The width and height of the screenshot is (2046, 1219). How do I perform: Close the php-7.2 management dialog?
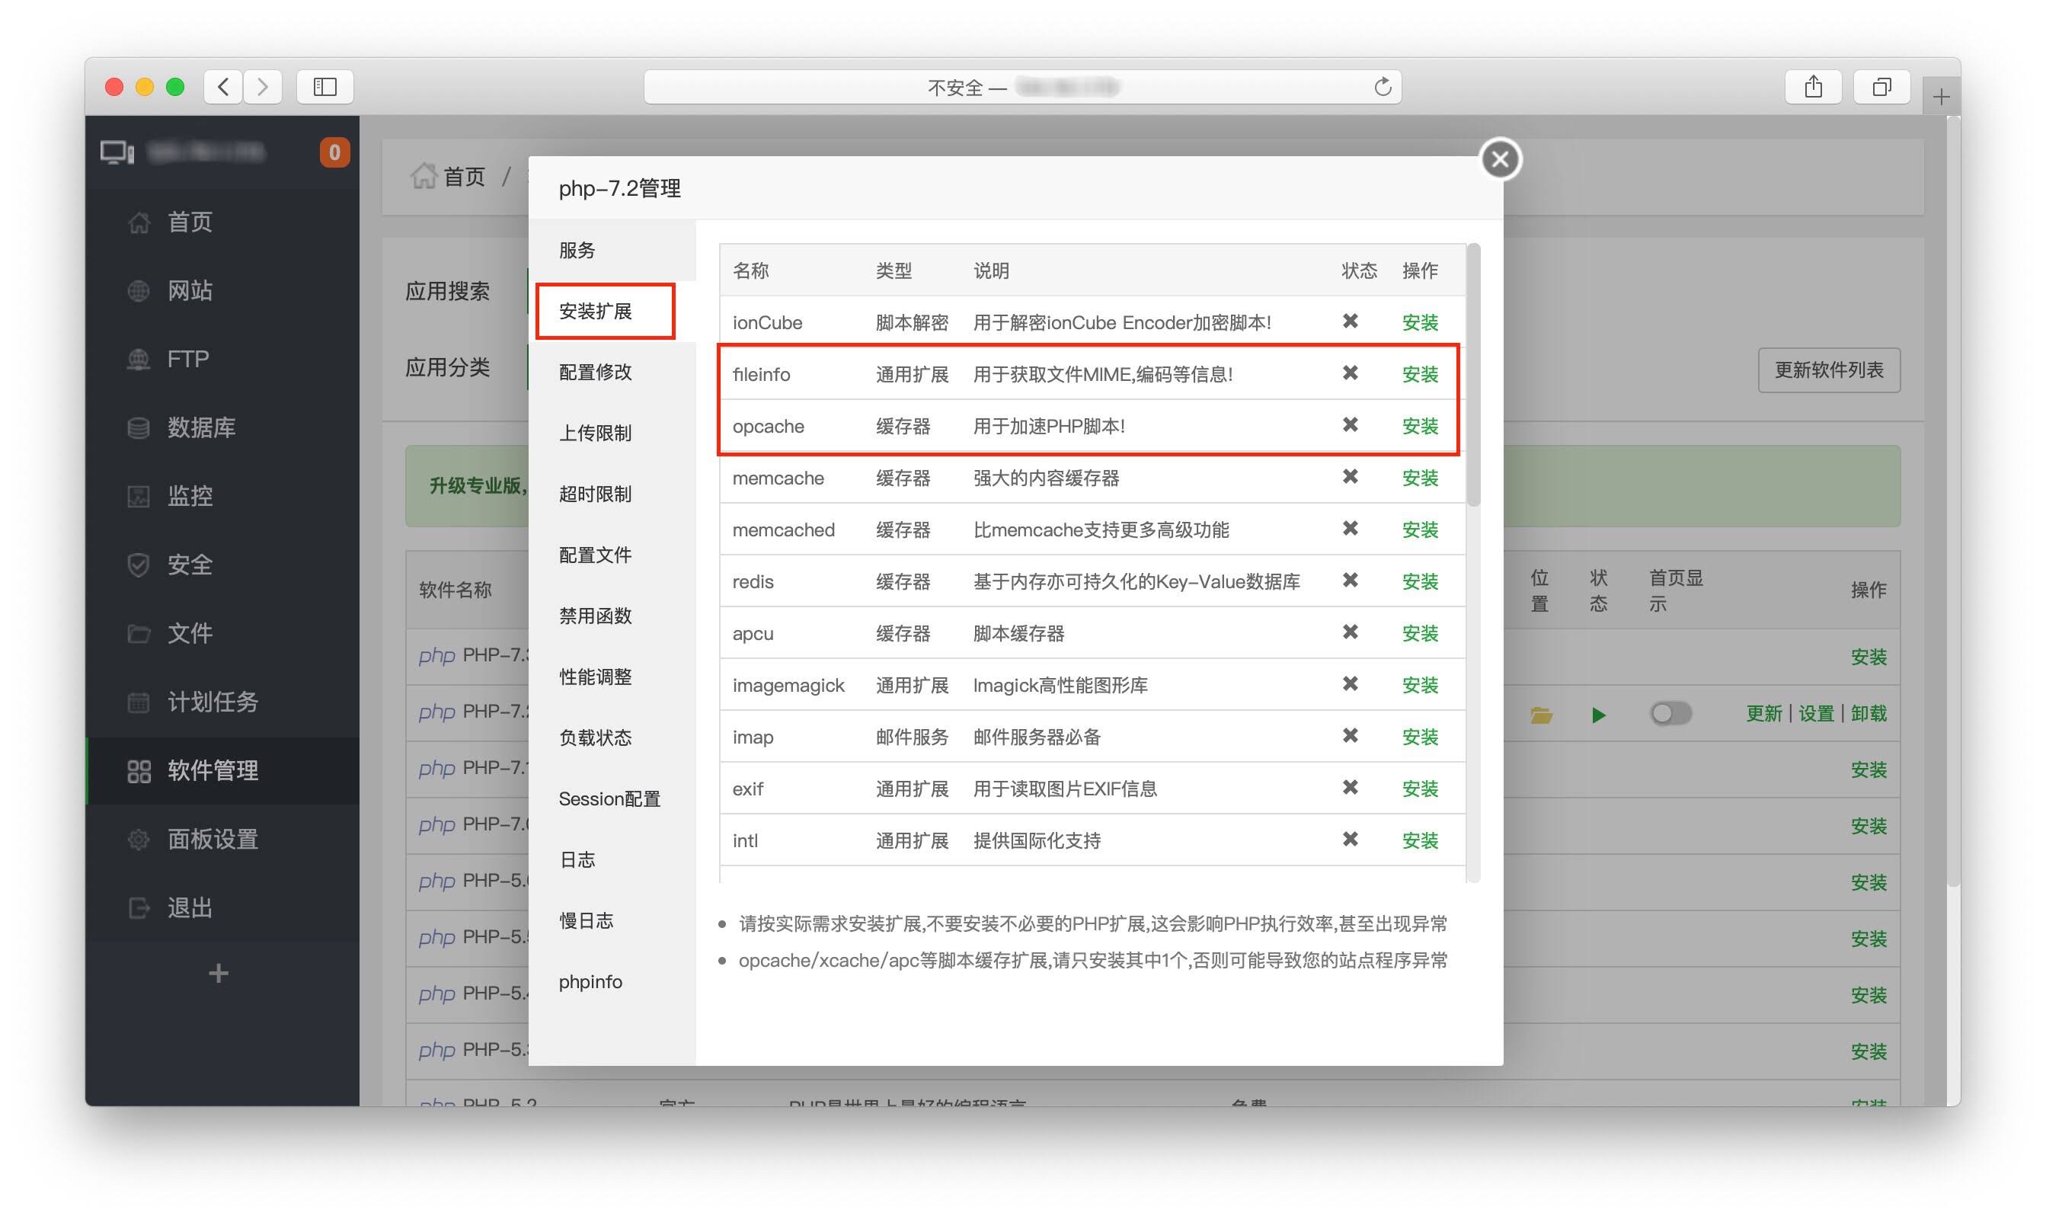(1499, 159)
